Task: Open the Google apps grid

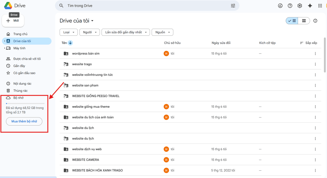Action: pos(320,6)
